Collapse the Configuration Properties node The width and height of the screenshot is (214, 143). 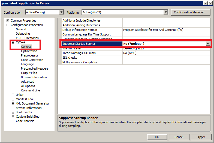tap(8, 25)
